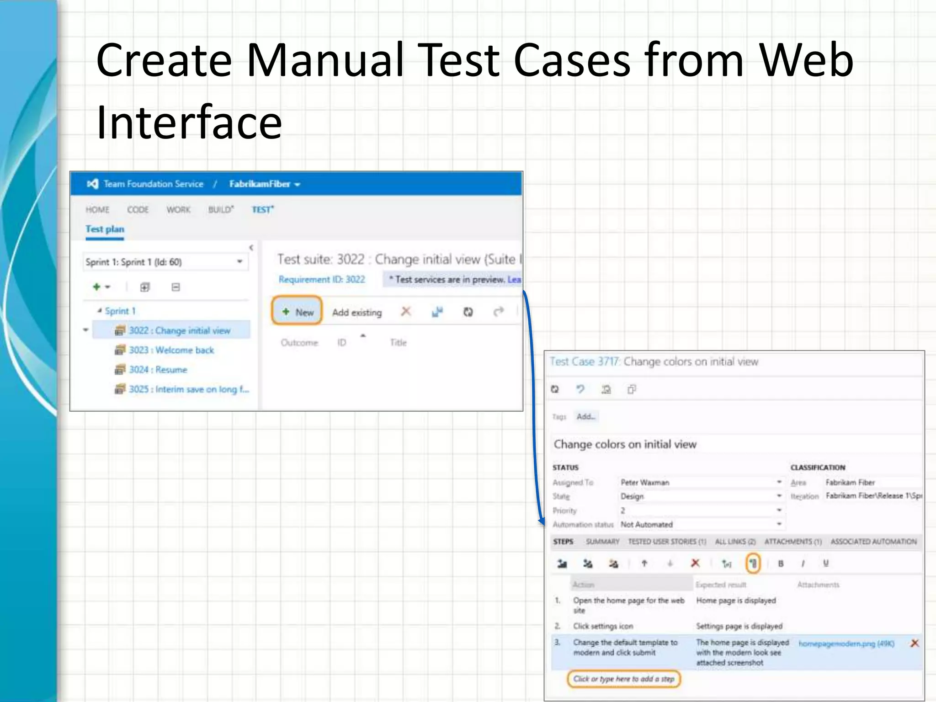Select suite 3024 : Resume

pos(158,370)
